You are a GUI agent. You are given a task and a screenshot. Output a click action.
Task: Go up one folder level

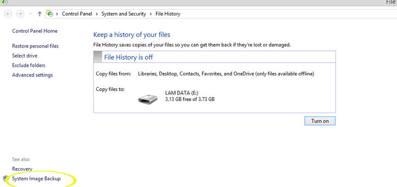click(x=40, y=14)
